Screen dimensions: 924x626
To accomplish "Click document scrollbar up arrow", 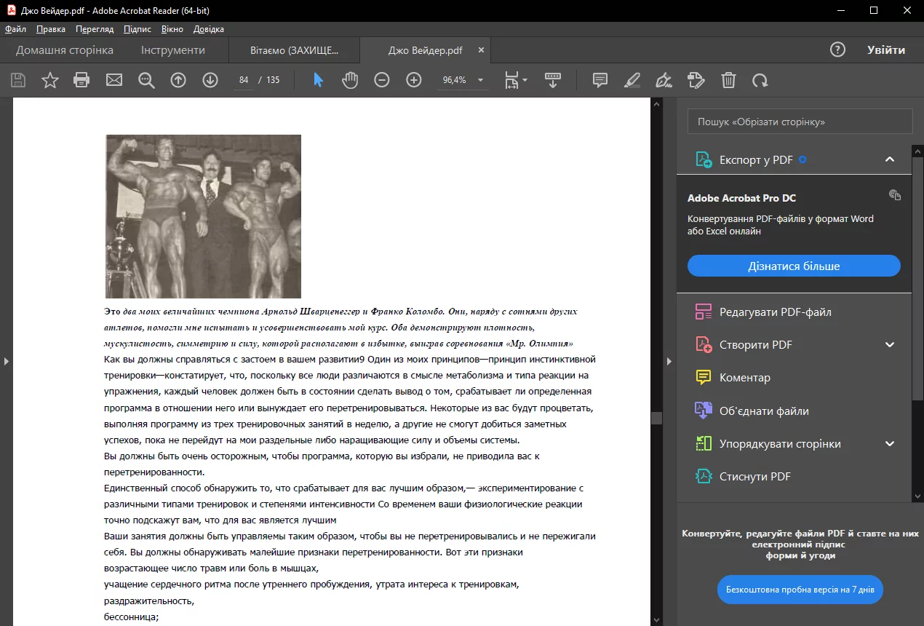I will coord(656,104).
